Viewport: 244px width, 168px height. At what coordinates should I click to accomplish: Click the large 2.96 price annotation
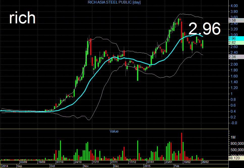click(204, 28)
